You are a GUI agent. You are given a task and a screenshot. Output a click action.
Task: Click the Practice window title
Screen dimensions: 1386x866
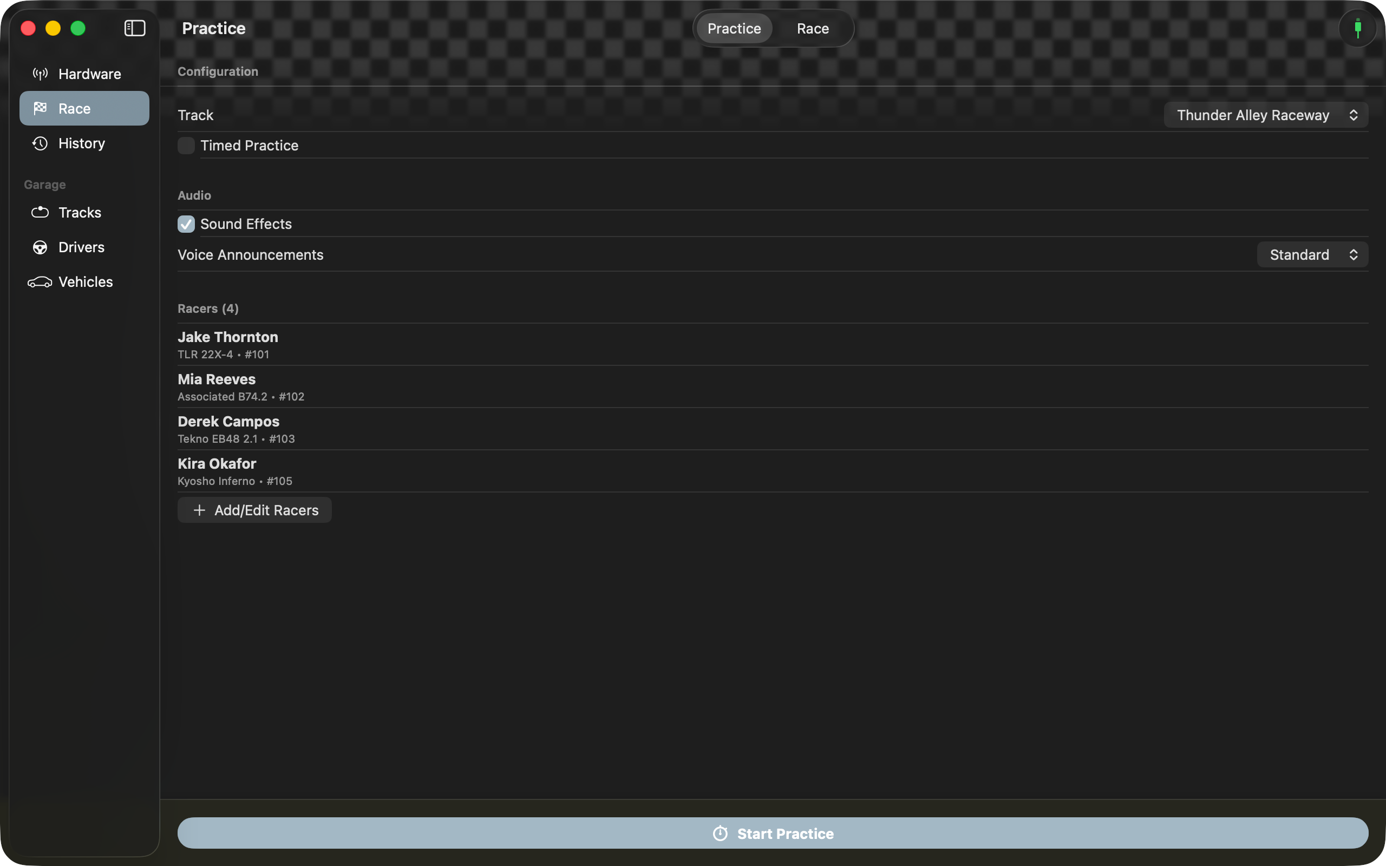(x=214, y=28)
